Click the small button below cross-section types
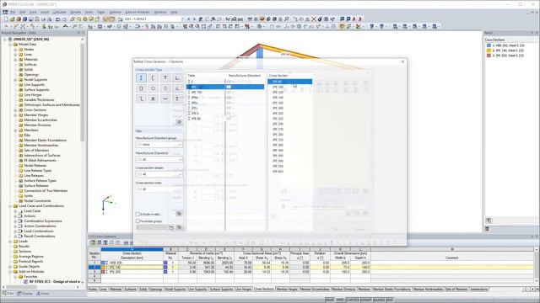This screenshot has height=303, width=540. pyautogui.click(x=179, y=122)
